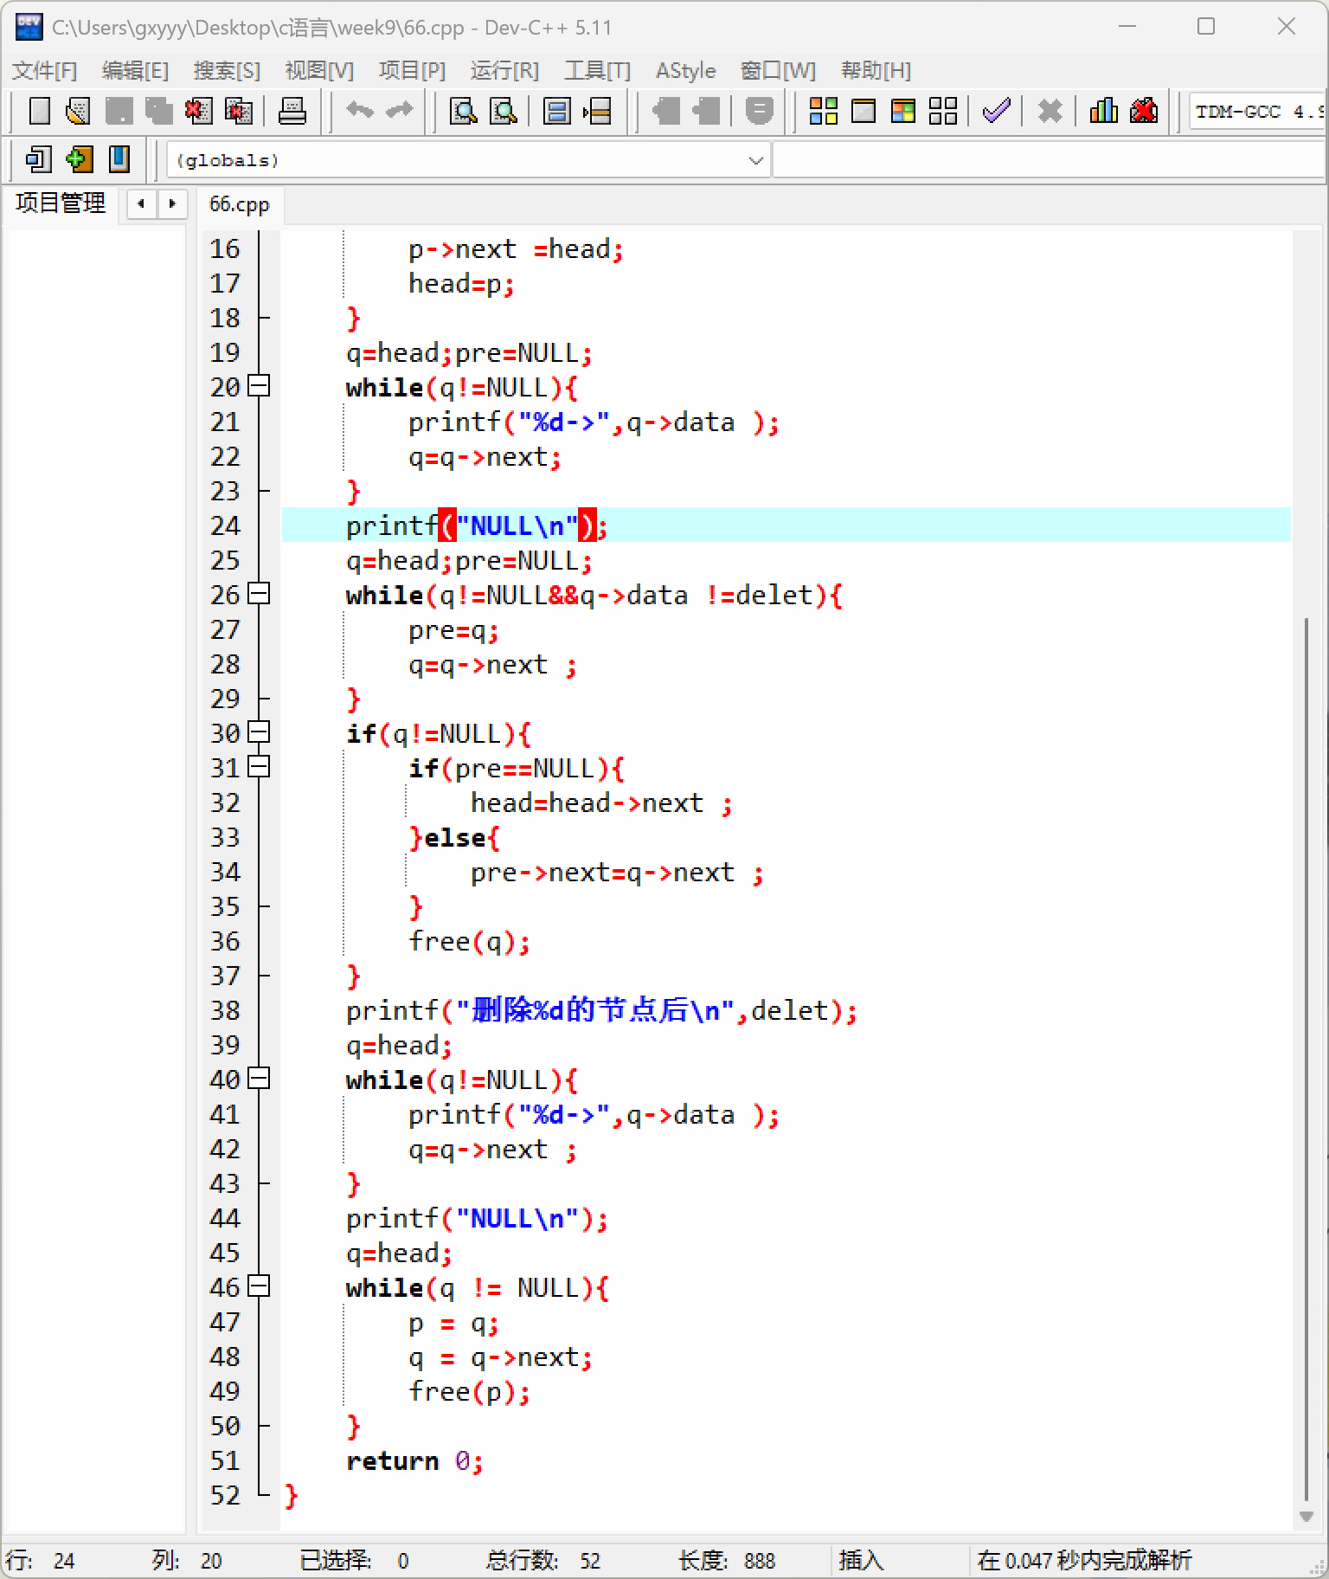Open the profile analysis bar chart icon
The width and height of the screenshot is (1329, 1579).
[x=1104, y=111]
